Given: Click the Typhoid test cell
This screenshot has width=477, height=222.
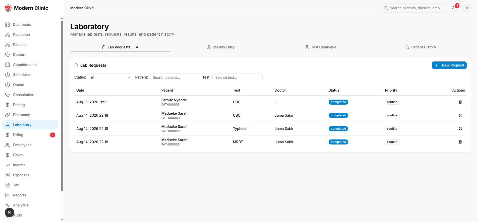Looking at the screenshot, I should (x=240, y=129).
